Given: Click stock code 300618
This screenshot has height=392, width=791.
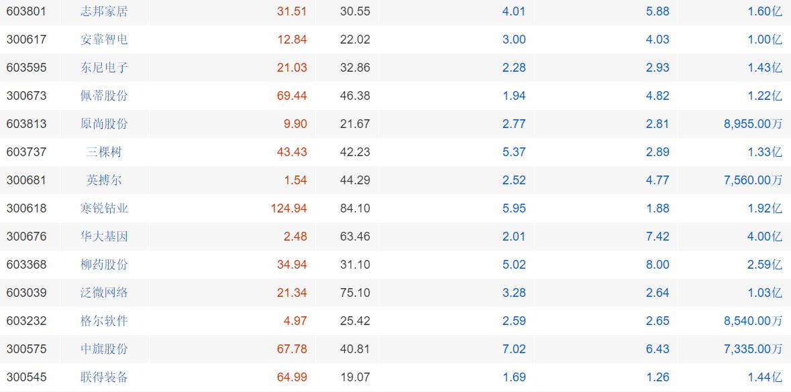Looking at the screenshot, I should click(x=26, y=208).
